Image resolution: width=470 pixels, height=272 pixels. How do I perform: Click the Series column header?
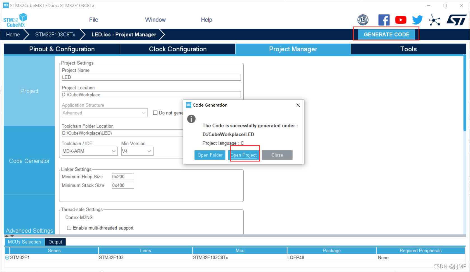54,251
